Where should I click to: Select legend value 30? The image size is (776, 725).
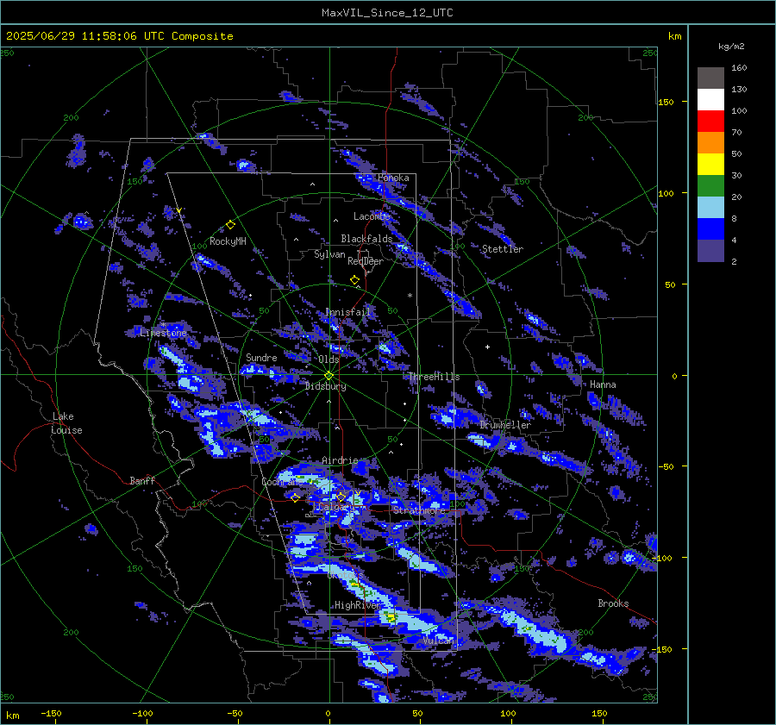click(x=736, y=175)
